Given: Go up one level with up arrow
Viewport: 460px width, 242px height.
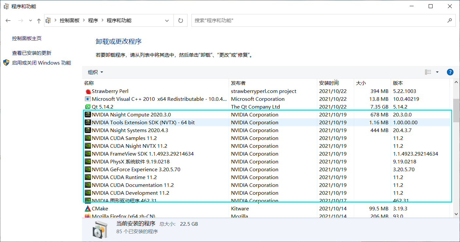Looking at the screenshot, I should coord(39,21).
